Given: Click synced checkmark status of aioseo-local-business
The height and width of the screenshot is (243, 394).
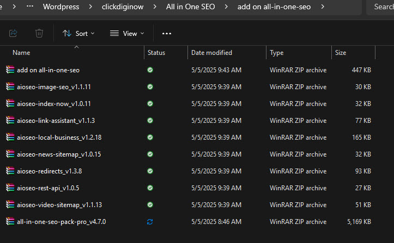Looking at the screenshot, I should point(150,138).
